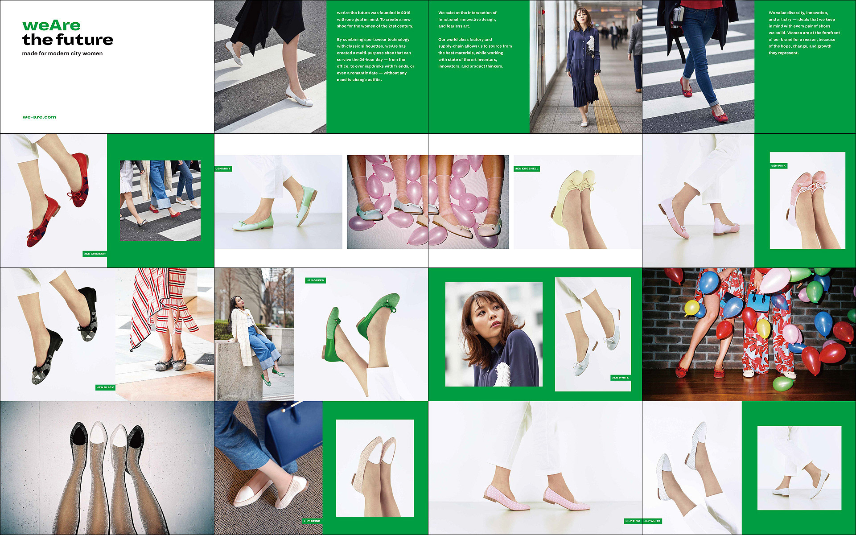Select the large white Lily flats product photo
Screen dimensions: 856x535
pos(692,468)
